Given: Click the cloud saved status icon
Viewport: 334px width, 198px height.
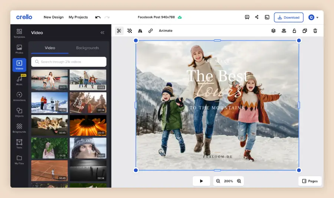Looking at the screenshot, I should coord(180,17).
